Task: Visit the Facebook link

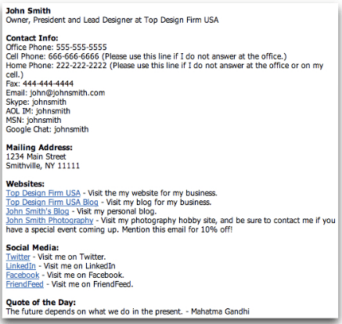Action: (x=23, y=275)
